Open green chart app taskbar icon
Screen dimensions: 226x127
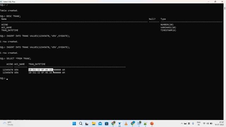pos(145,123)
